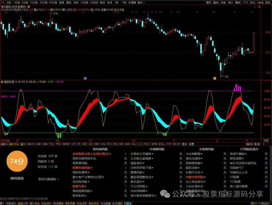Open 综合资讯 bottom tab
Image resolution: width=272 pixels, height=205 pixels.
[x=82, y=203]
